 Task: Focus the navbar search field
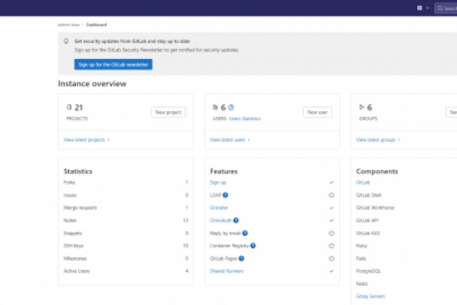click(446, 8)
